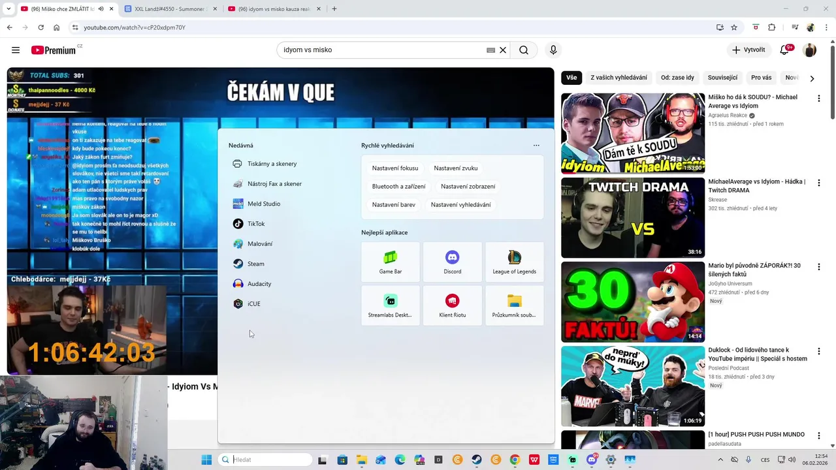
Task: Open Streamlabs Desktop from best apps
Action: 391,305
